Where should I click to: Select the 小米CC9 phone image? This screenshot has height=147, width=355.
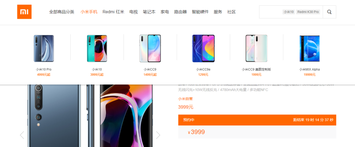150,48
